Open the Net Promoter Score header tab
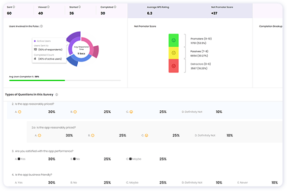The height and width of the screenshot is (191, 287). coord(222,7)
